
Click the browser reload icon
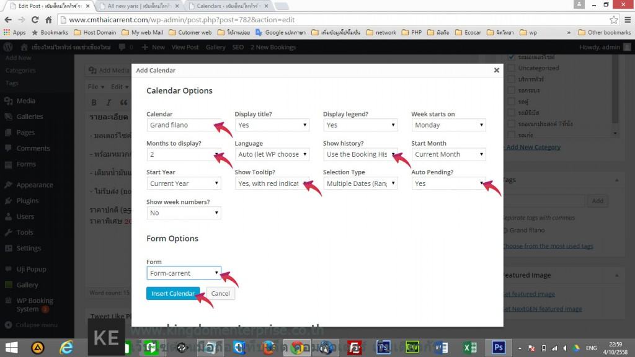point(34,20)
